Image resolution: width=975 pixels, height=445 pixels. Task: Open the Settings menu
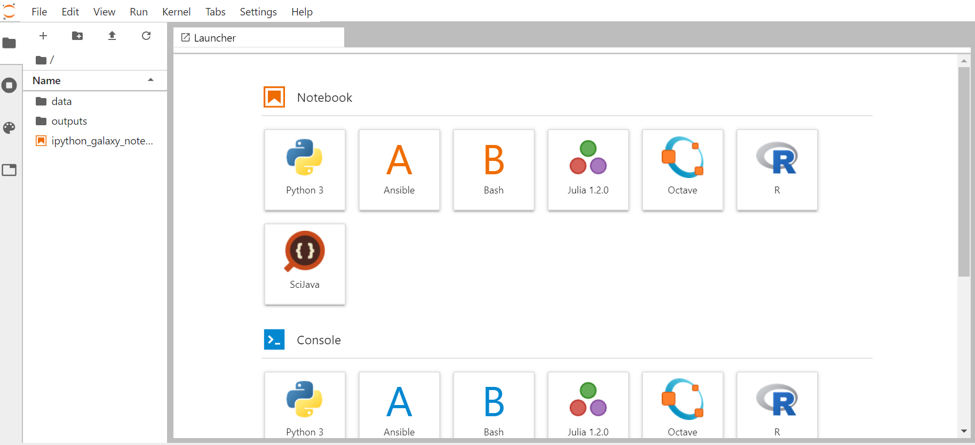click(258, 12)
